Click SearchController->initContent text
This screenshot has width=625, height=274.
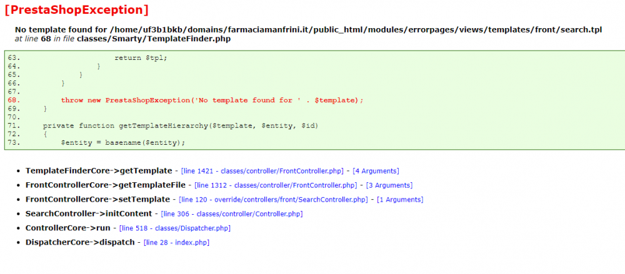point(89,214)
